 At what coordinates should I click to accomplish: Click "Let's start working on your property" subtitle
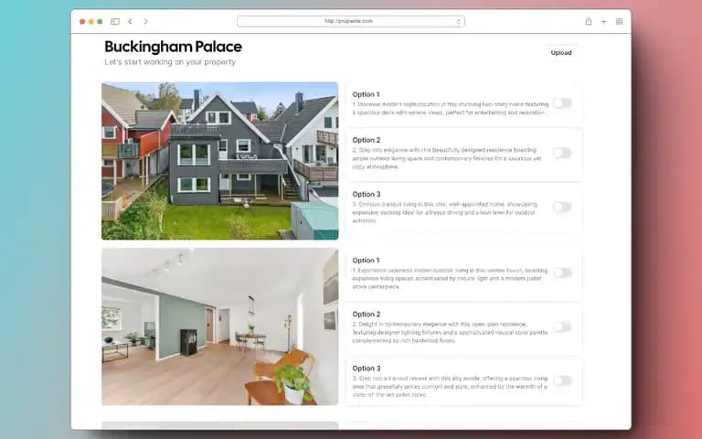coord(170,62)
